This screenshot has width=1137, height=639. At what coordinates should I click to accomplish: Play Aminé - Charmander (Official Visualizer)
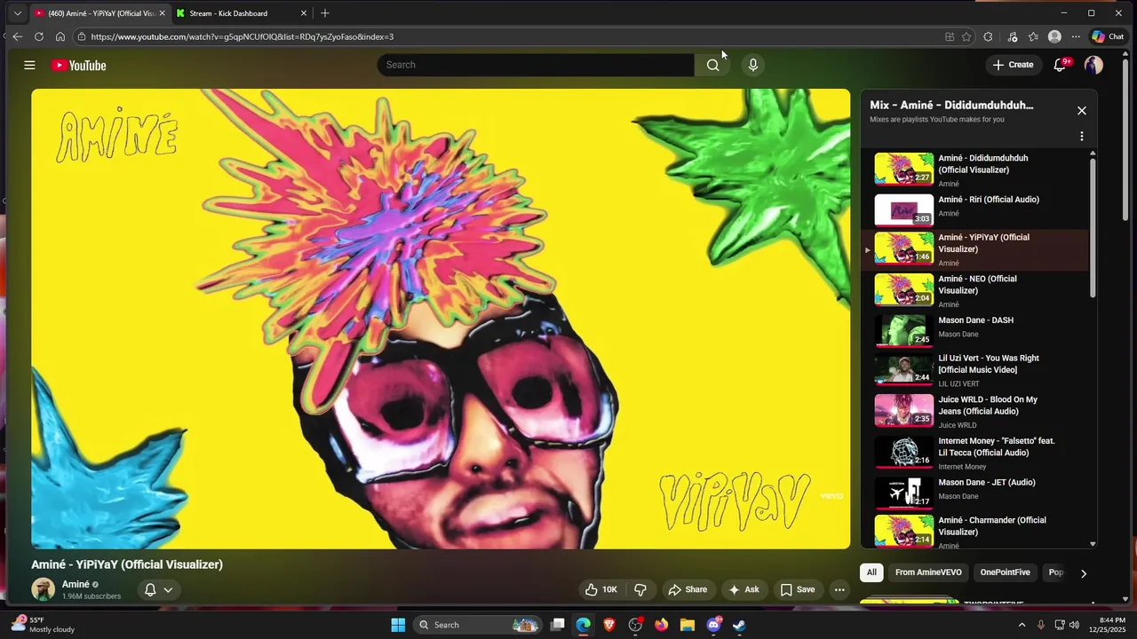(x=973, y=531)
